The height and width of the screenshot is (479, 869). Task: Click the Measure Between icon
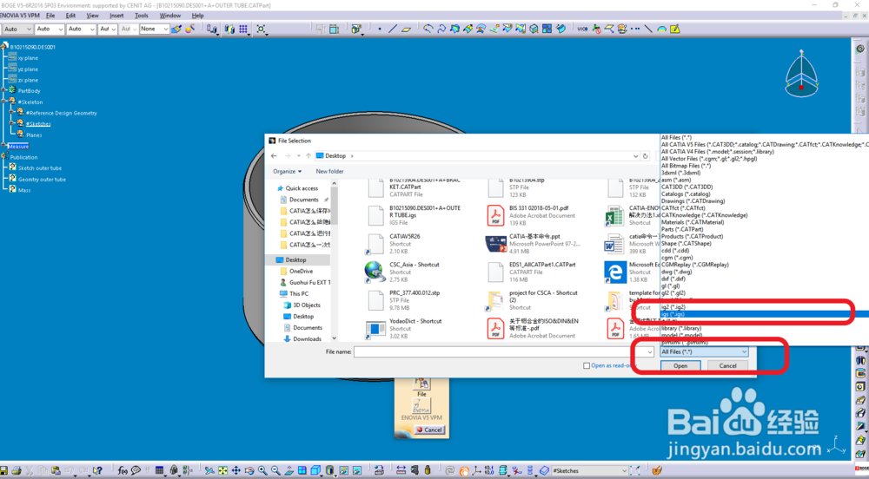(x=401, y=470)
